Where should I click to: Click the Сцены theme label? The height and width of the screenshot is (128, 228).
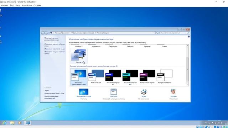(165, 47)
